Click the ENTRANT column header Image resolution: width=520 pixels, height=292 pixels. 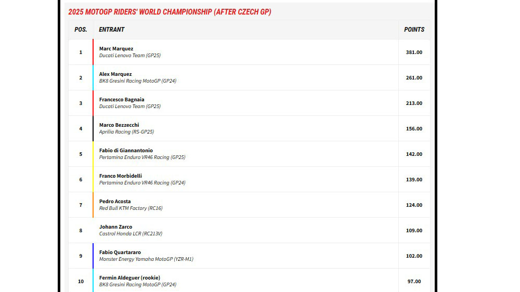(112, 30)
